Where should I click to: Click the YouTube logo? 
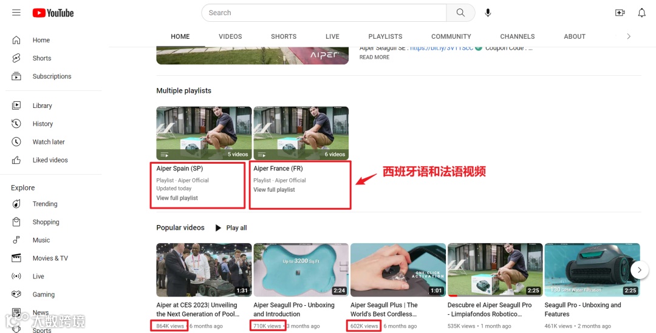53,13
